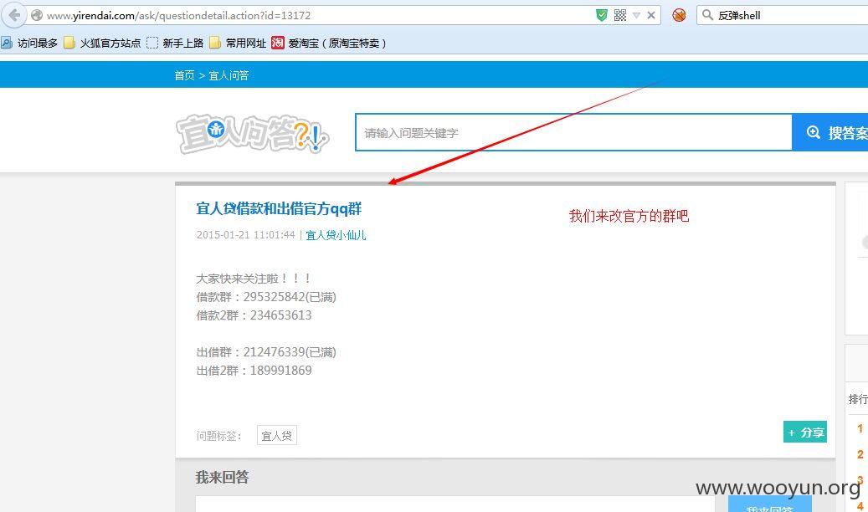Click the globe site identity icon
The width and height of the screenshot is (868, 512).
37,16
